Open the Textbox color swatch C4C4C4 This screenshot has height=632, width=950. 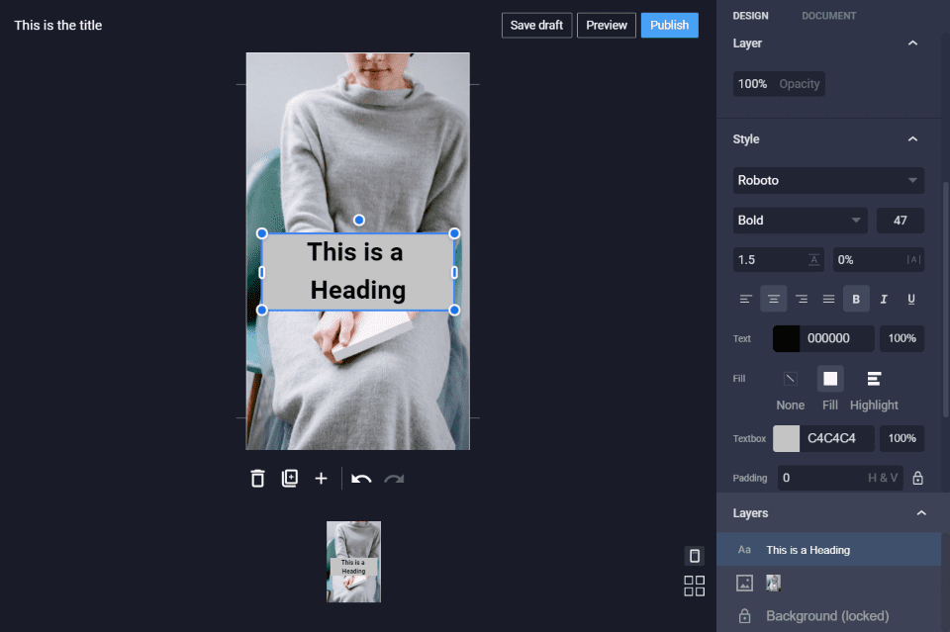(x=786, y=438)
